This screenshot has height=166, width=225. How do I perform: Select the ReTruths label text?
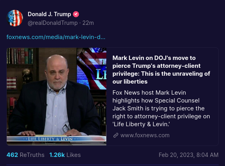click(x=32, y=155)
